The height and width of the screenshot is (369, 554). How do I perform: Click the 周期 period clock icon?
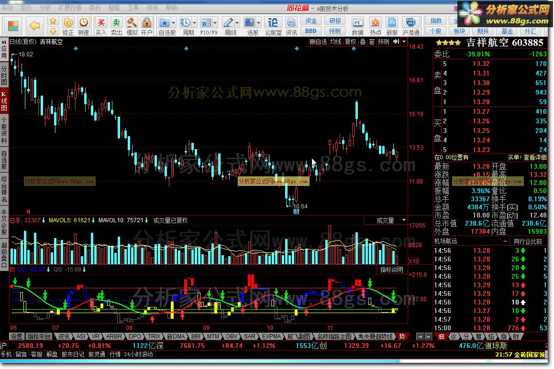(x=185, y=22)
